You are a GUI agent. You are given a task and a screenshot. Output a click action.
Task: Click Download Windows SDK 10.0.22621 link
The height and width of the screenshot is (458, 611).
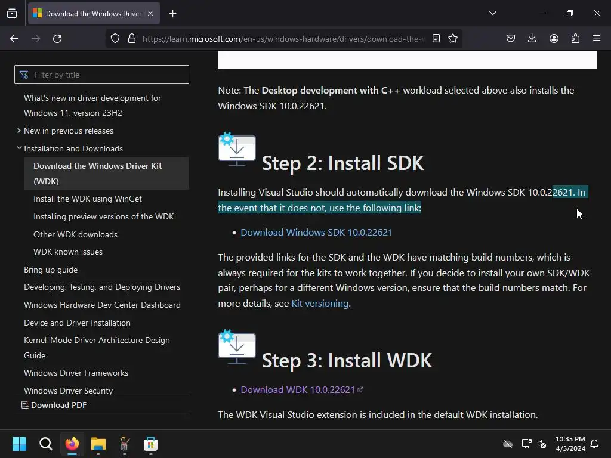(x=316, y=232)
